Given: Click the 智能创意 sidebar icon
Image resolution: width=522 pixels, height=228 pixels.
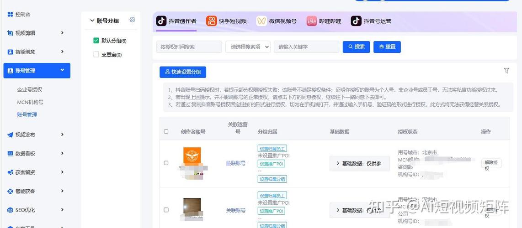Looking at the screenshot, I should (x=11, y=52).
